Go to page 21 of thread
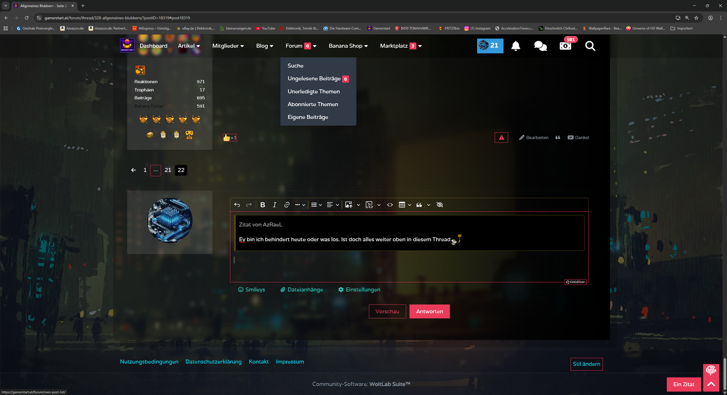This screenshot has height=395, width=727. [168, 170]
